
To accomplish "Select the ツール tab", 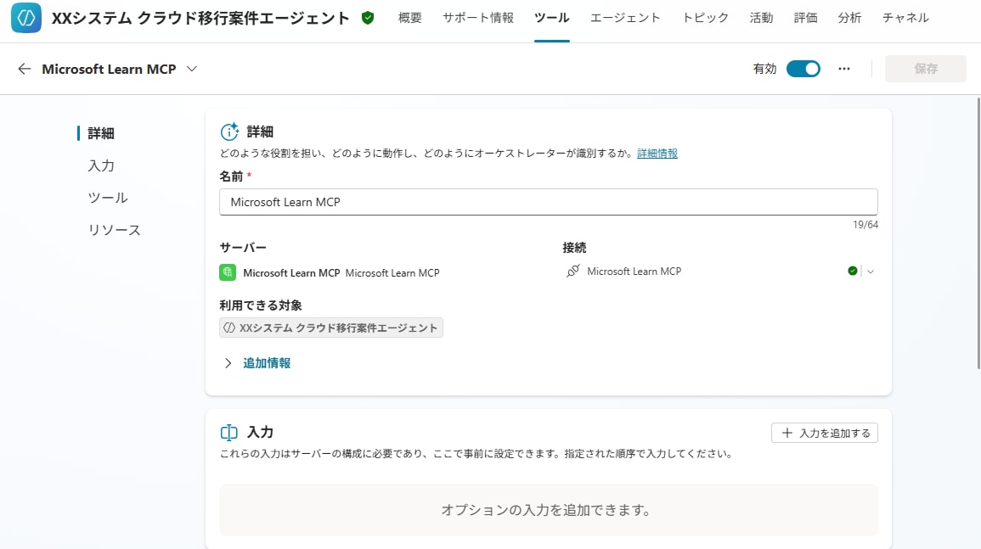I will (552, 18).
